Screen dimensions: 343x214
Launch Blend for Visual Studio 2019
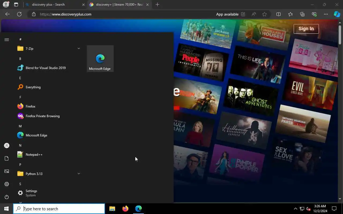49,68
